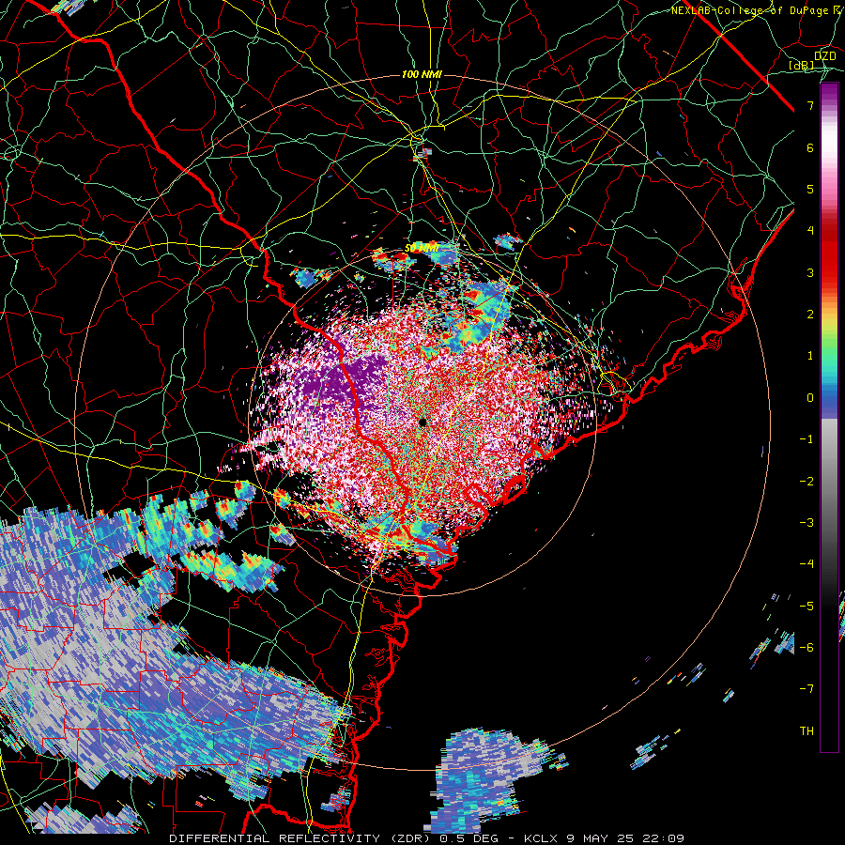845x845 pixels.
Task: Click the '-3' value on the dB scale
Action: coord(807,523)
